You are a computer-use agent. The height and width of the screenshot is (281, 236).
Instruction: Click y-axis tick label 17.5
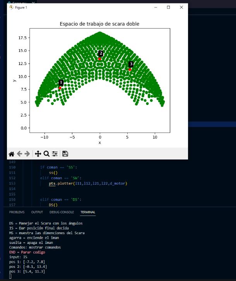22,38
